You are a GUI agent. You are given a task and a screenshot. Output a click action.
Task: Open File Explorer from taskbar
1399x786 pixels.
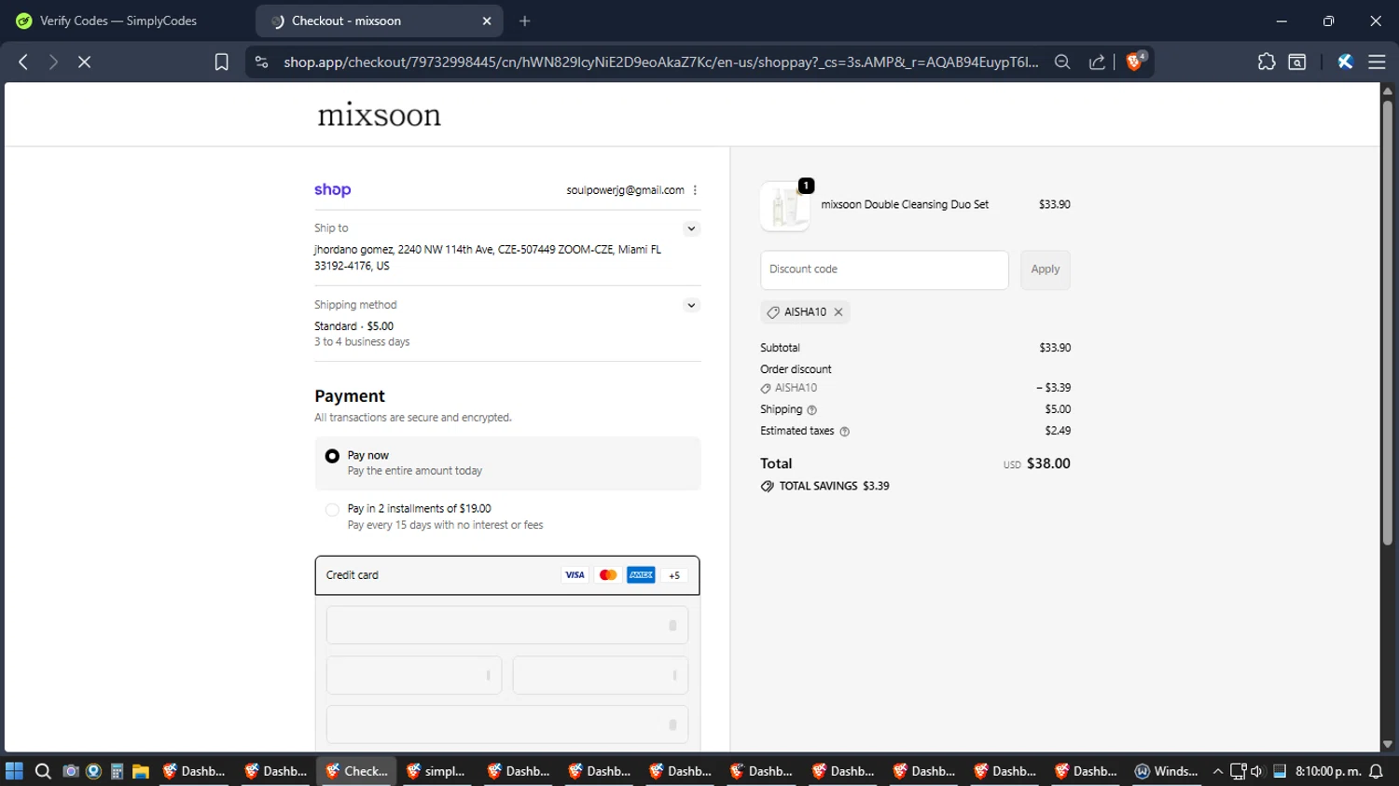coord(141,771)
